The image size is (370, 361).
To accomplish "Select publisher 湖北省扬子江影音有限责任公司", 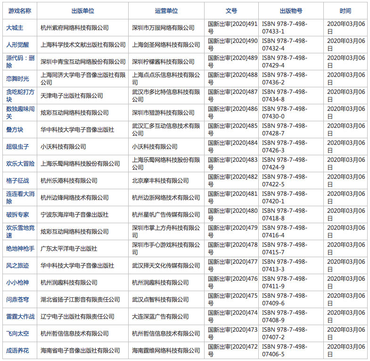I will 80,300.
